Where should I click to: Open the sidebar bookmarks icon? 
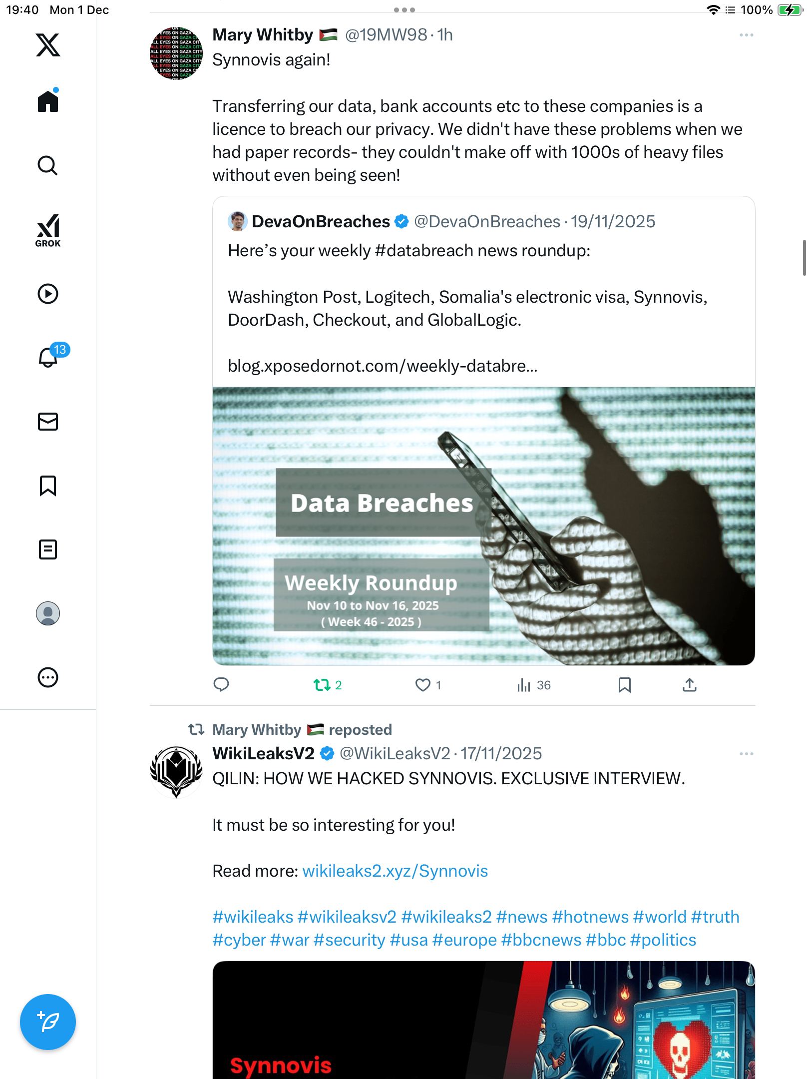pyautogui.click(x=48, y=486)
